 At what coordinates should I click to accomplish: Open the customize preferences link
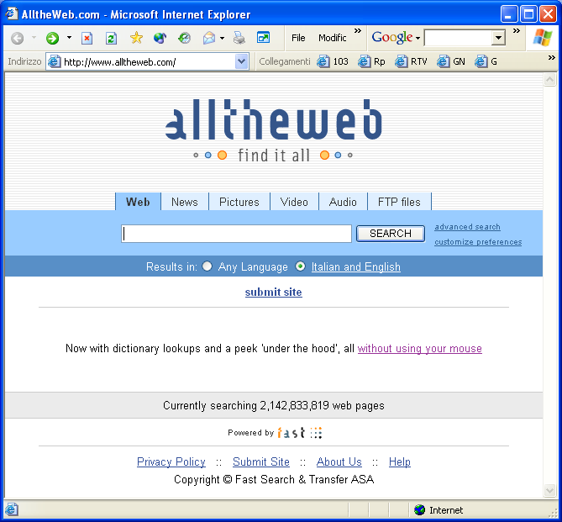point(478,242)
